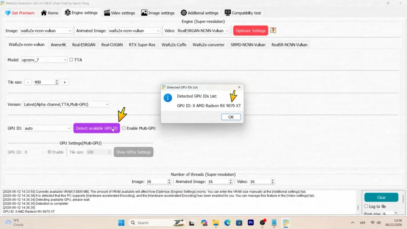Click the Multi-GPU Tile size field showing 100

pyautogui.click(x=99, y=152)
